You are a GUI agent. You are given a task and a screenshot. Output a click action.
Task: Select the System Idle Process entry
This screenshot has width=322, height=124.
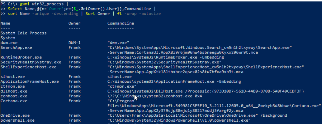[x=23, y=33]
